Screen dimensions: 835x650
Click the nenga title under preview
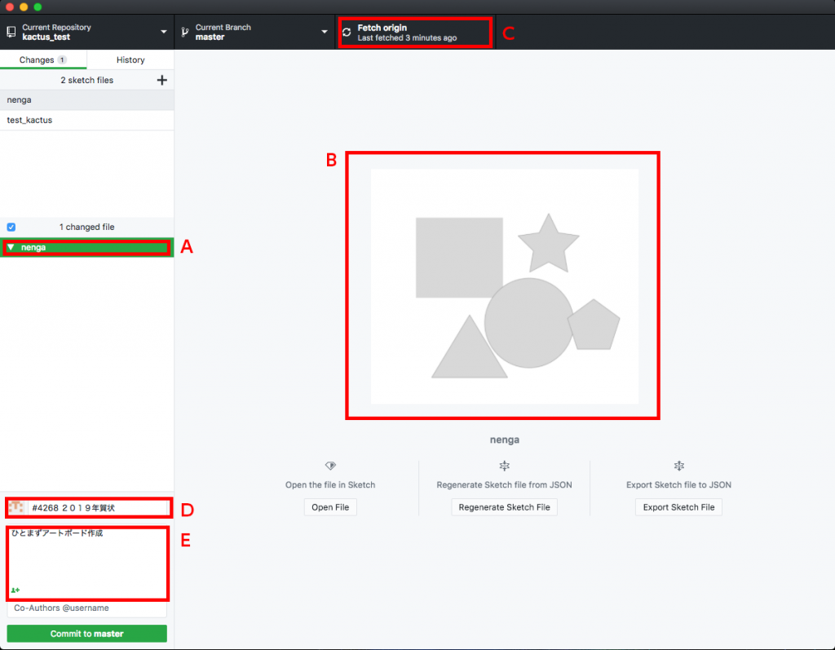click(504, 440)
